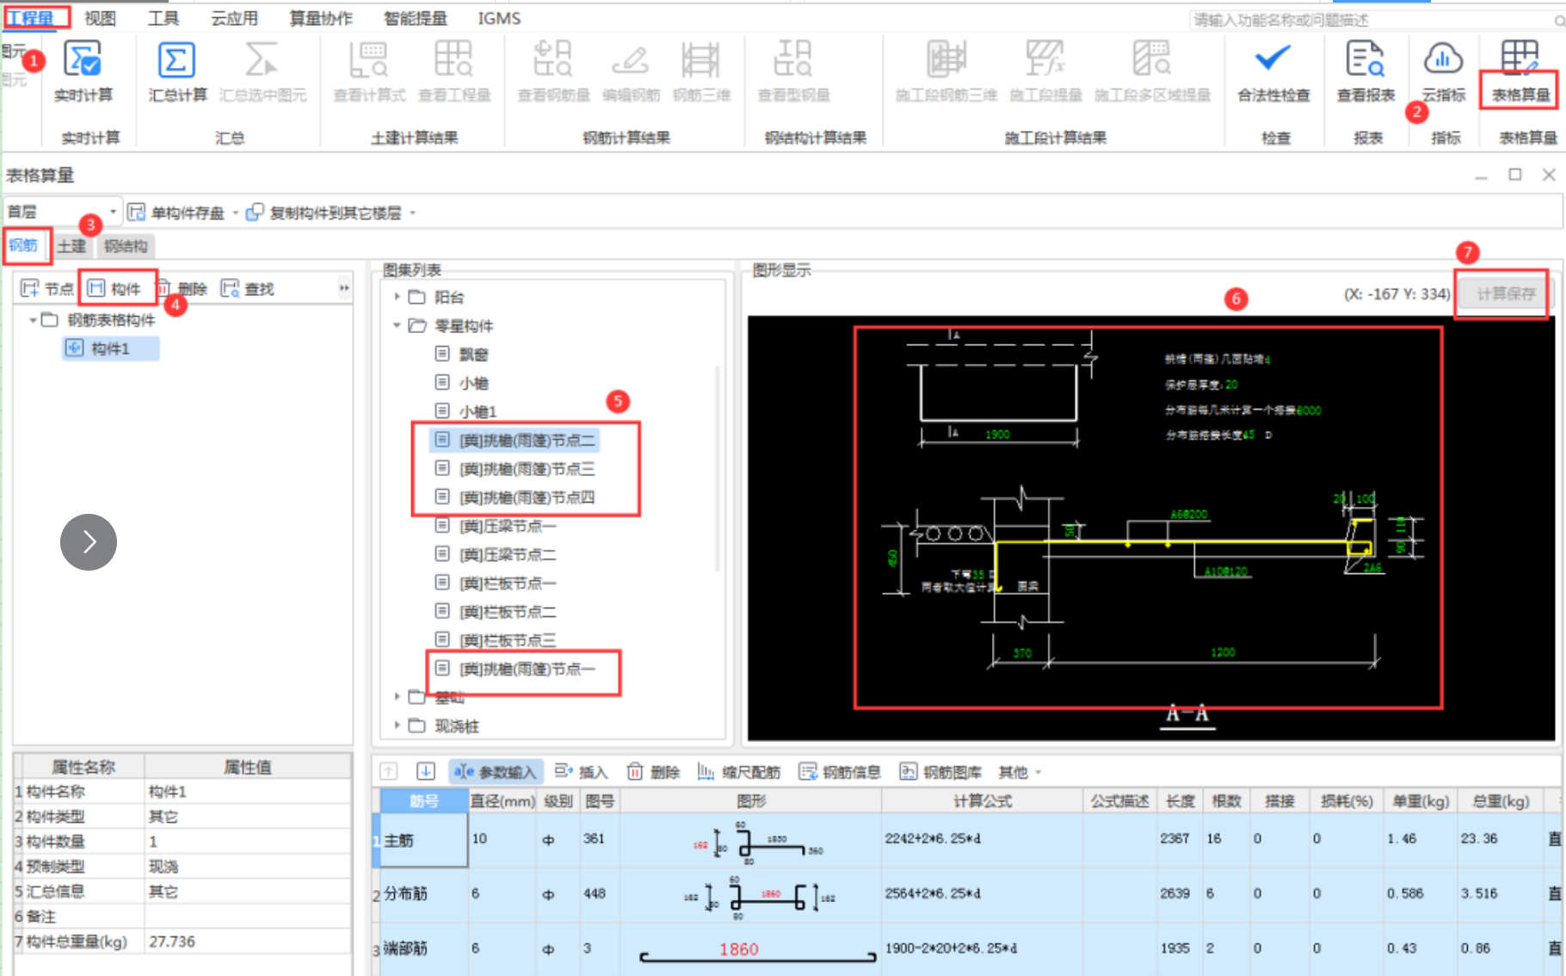Open the 视图 ribbon tab
This screenshot has width=1566, height=976.
(100, 18)
